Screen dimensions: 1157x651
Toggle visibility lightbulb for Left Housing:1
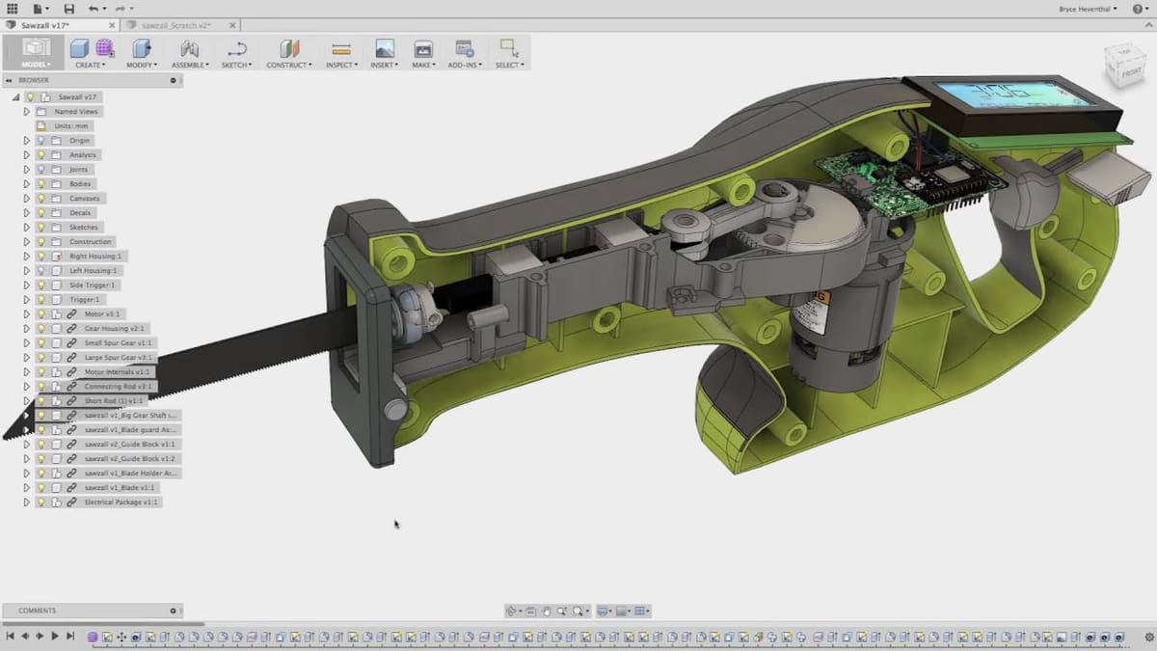pyautogui.click(x=41, y=271)
